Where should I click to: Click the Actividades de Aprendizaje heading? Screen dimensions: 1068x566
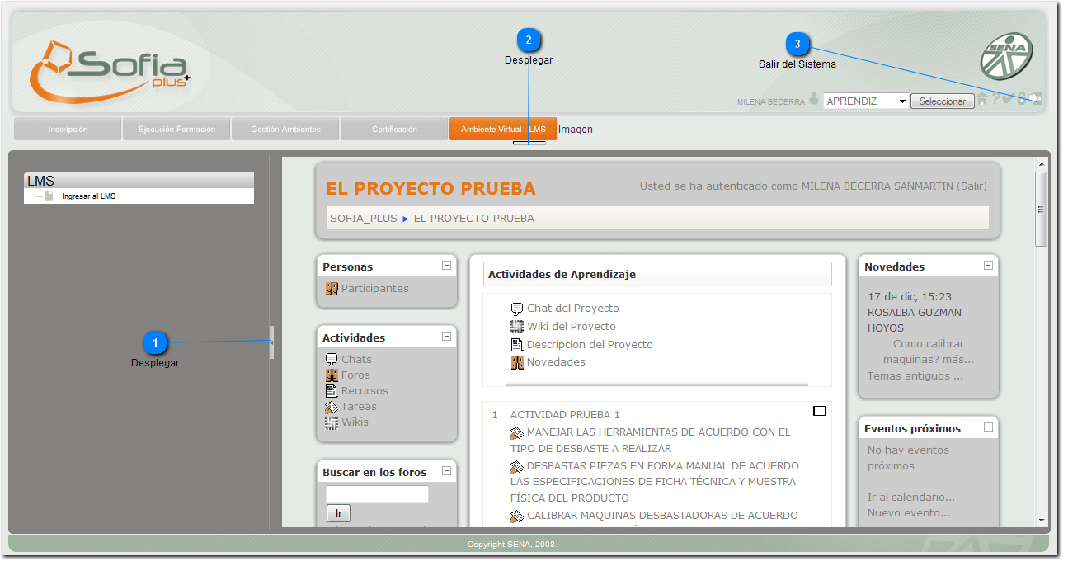(562, 275)
